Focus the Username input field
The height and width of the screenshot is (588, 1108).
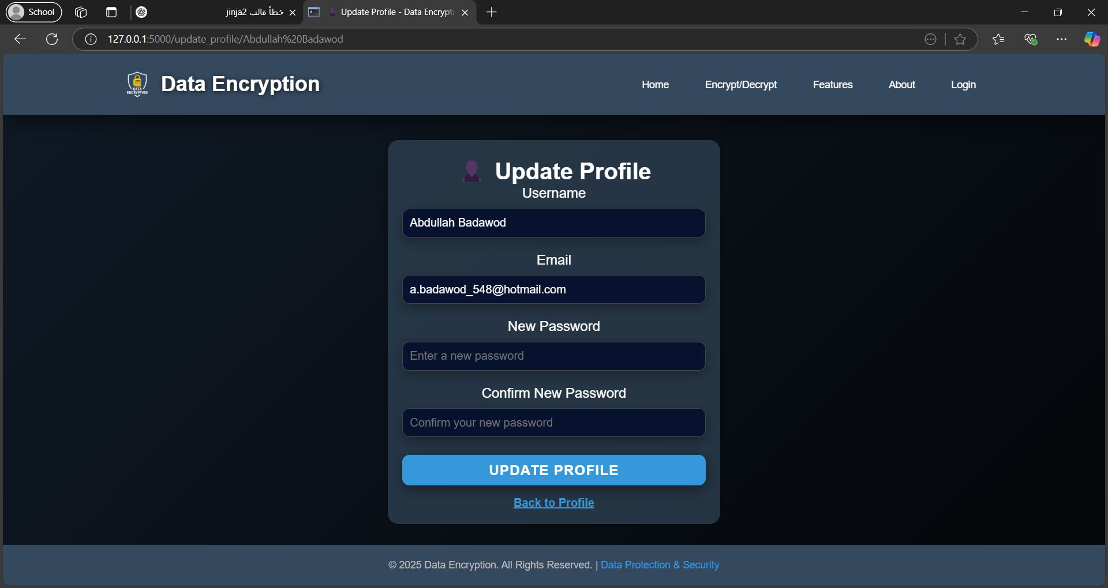(554, 223)
